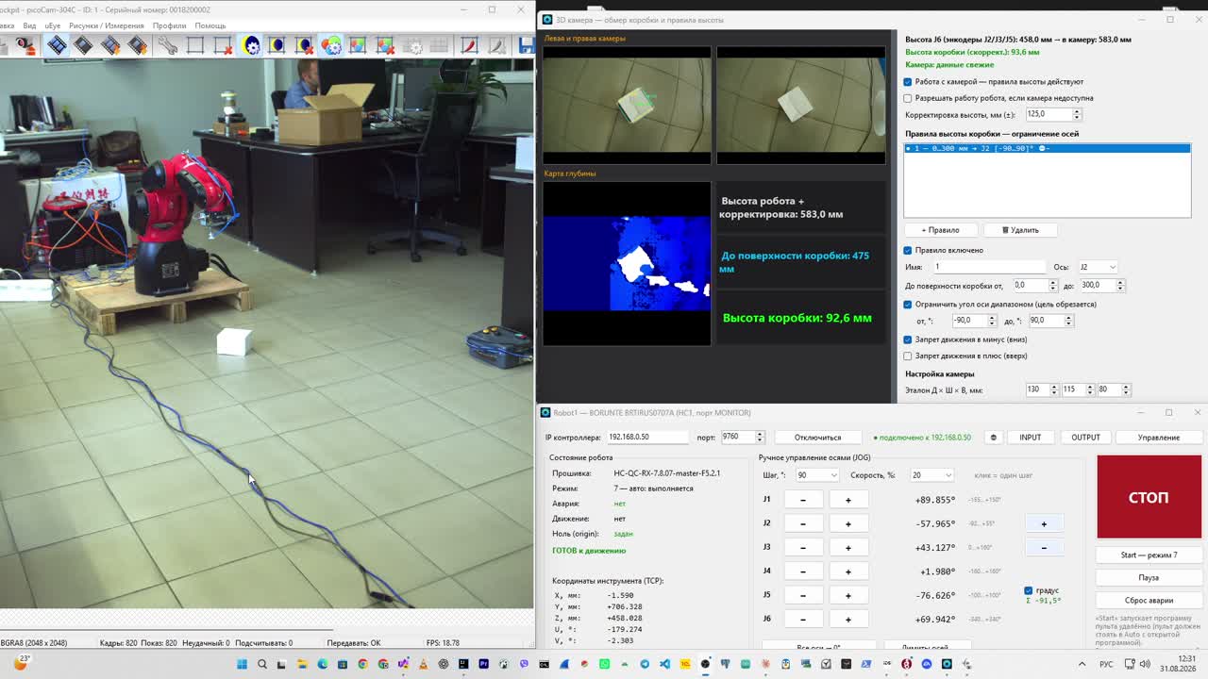Enable 'Запрет движения в плюс (вверх)' checkbox
Screen dimensions: 1208x679
(908, 356)
